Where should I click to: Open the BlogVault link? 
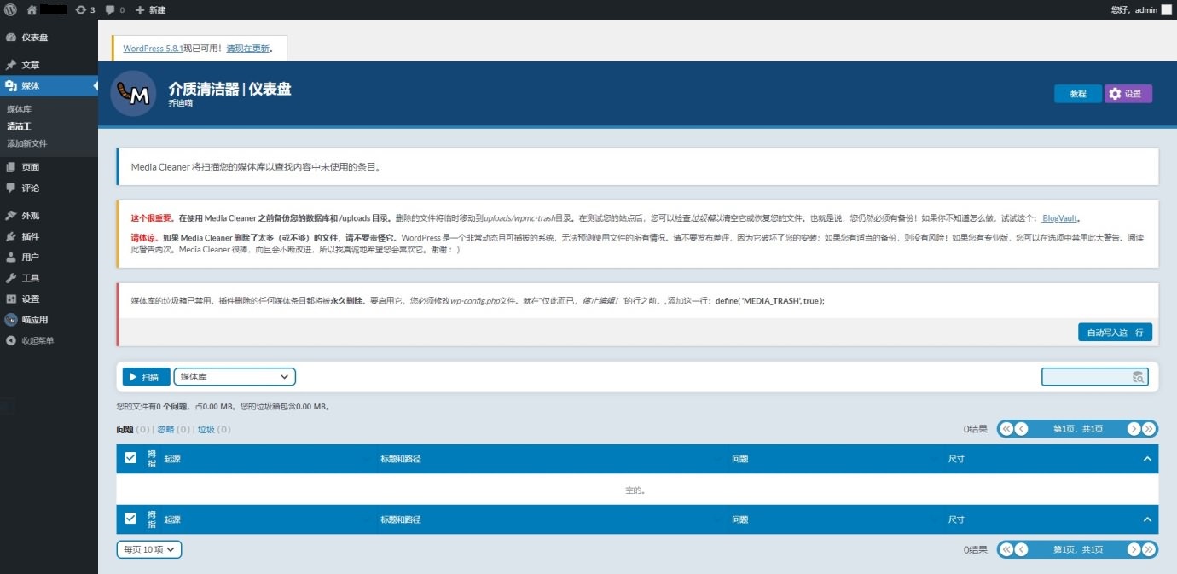(x=1060, y=218)
